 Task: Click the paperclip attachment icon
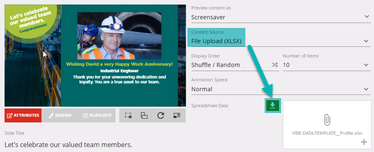tap(327, 120)
